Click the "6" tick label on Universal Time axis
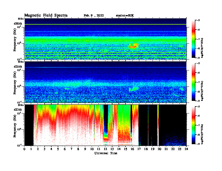The image size is (222, 171). (65, 149)
